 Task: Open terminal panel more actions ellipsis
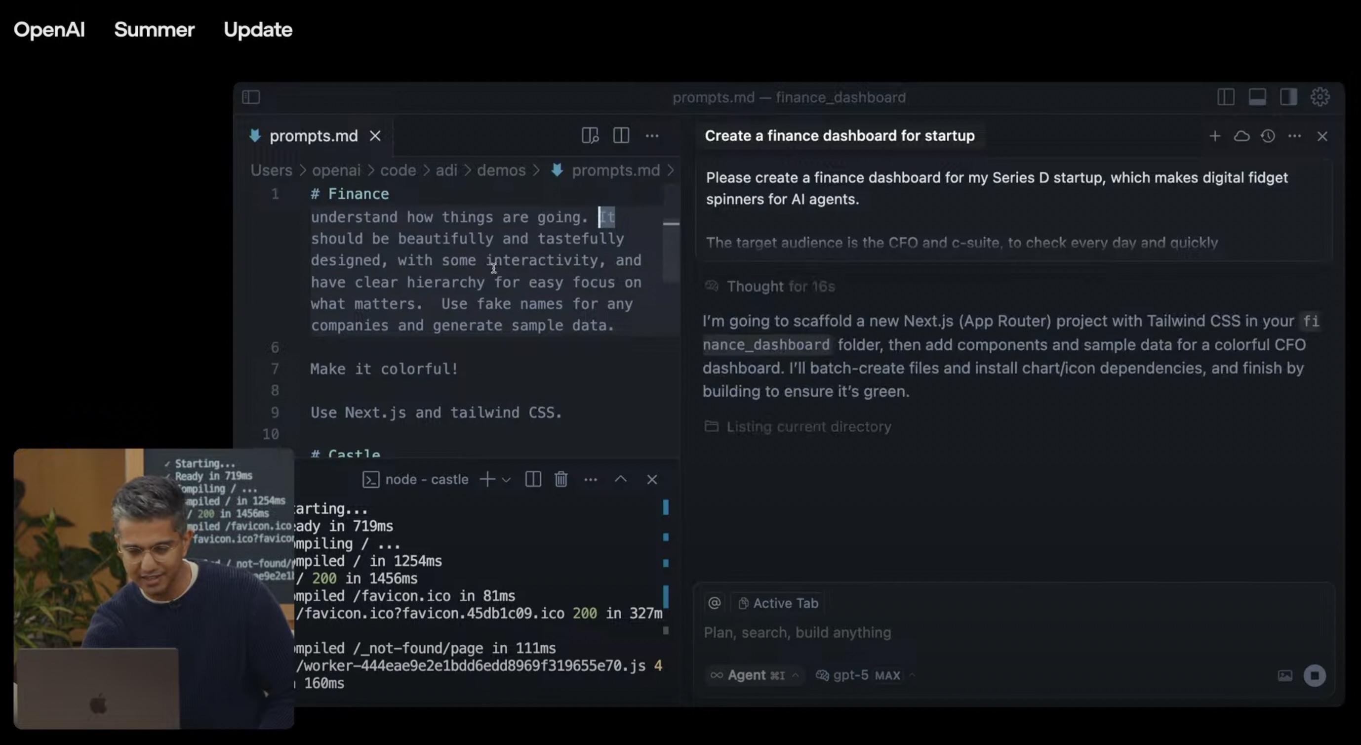pos(590,480)
